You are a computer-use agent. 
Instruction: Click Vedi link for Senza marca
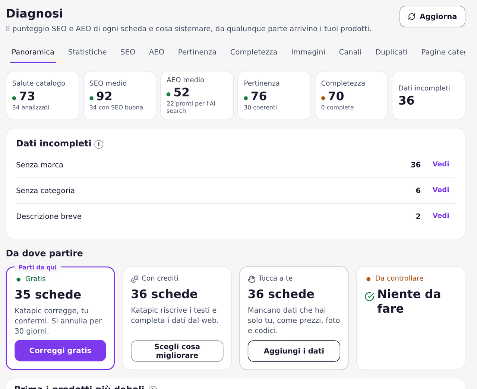pos(441,164)
